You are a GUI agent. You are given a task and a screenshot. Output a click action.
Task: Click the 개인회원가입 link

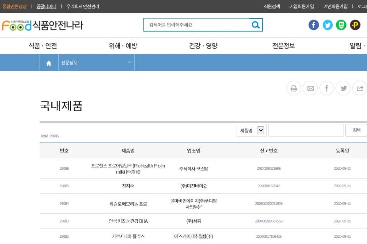click(336, 6)
